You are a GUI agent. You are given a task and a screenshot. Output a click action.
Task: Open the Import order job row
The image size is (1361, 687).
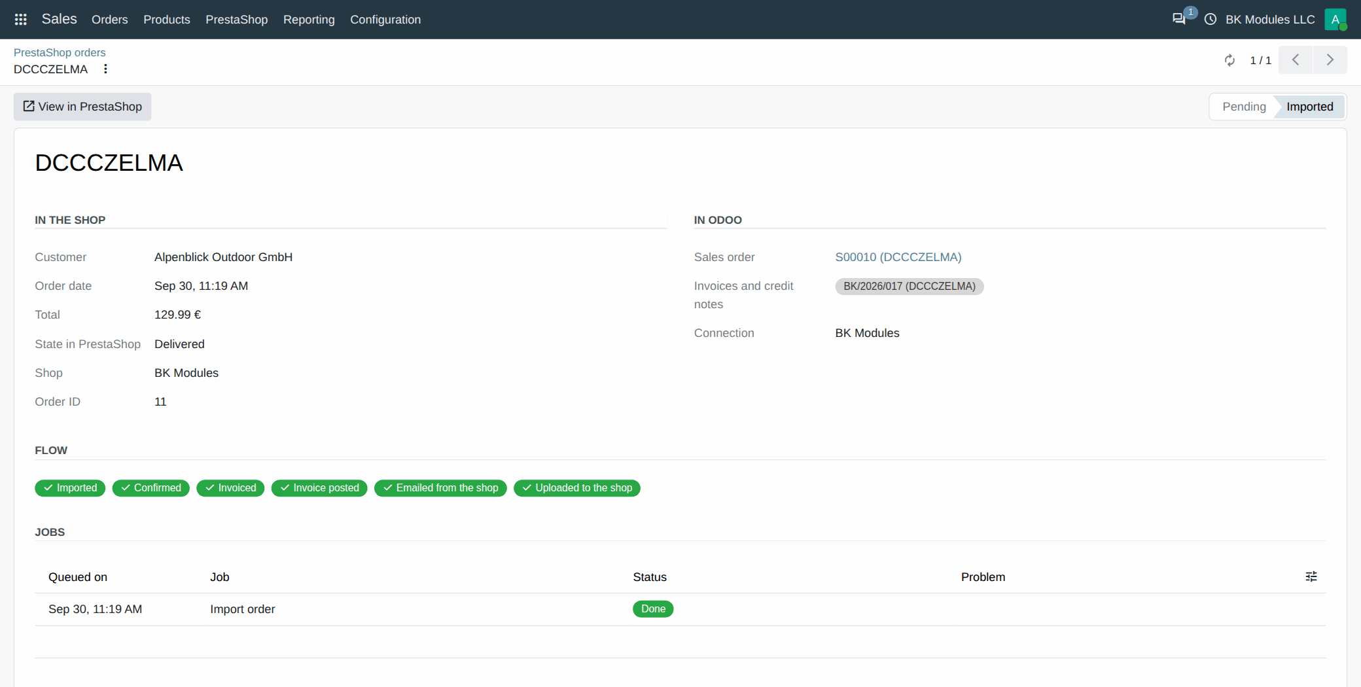click(x=680, y=609)
